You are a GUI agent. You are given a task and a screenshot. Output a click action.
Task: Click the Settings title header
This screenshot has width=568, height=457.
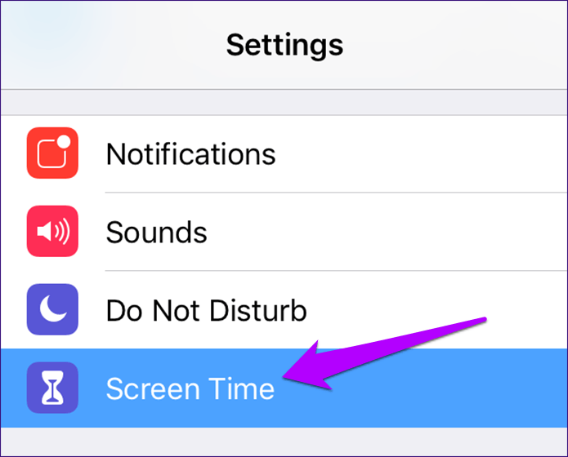[284, 45]
